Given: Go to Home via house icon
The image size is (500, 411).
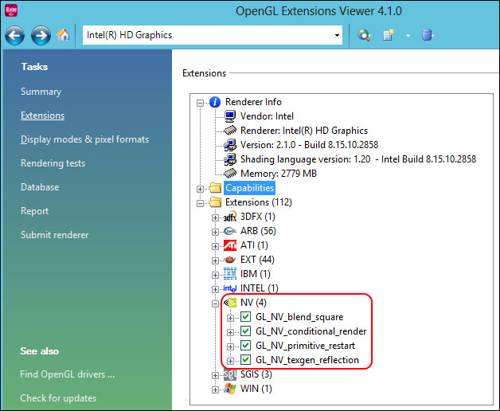Looking at the screenshot, I should pos(64,35).
